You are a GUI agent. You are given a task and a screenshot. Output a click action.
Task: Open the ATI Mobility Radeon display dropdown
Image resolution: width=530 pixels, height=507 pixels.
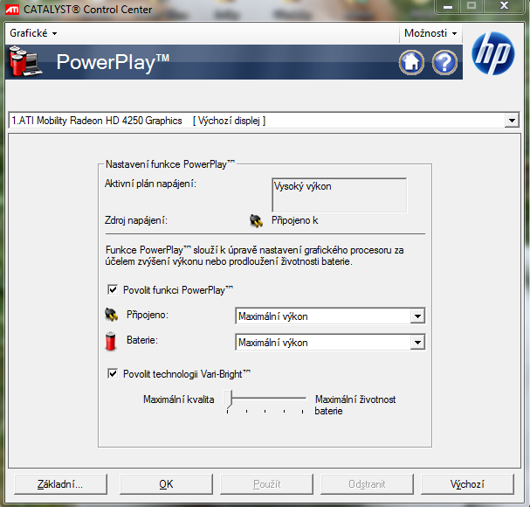coord(512,121)
